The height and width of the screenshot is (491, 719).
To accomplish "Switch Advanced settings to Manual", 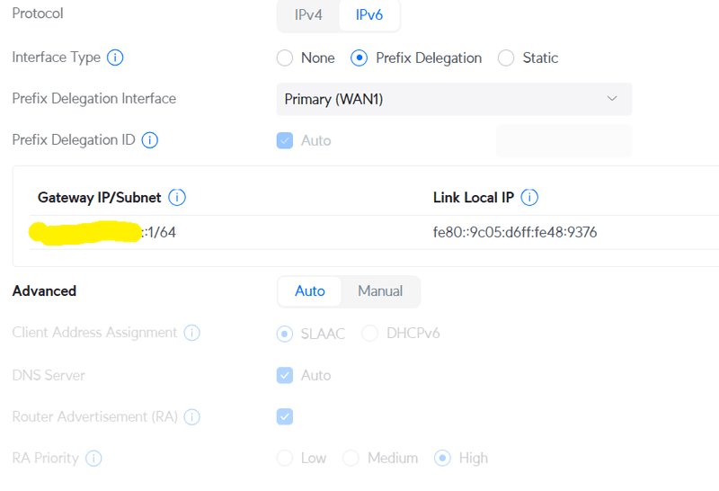I will pyautogui.click(x=380, y=291).
